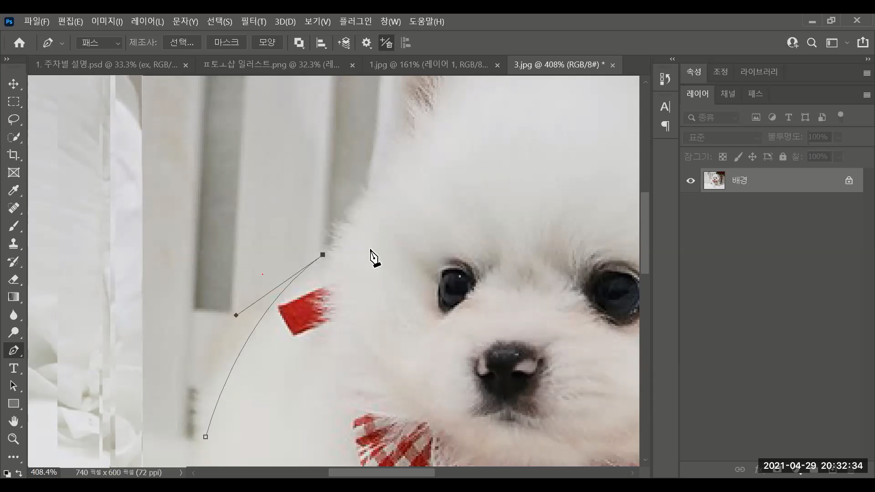Select the Eyedropper tool
Viewport: 875px width, 492px height.
pyautogui.click(x=14, y=190)
